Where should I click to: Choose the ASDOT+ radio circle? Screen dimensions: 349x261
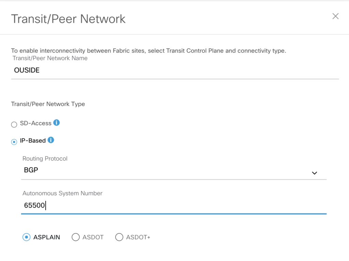(119, 237)
